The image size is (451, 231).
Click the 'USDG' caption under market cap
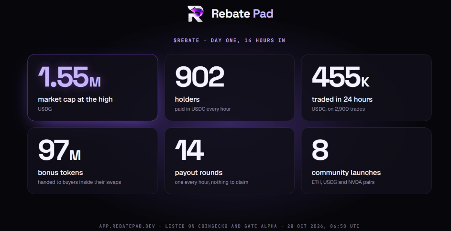45,109
